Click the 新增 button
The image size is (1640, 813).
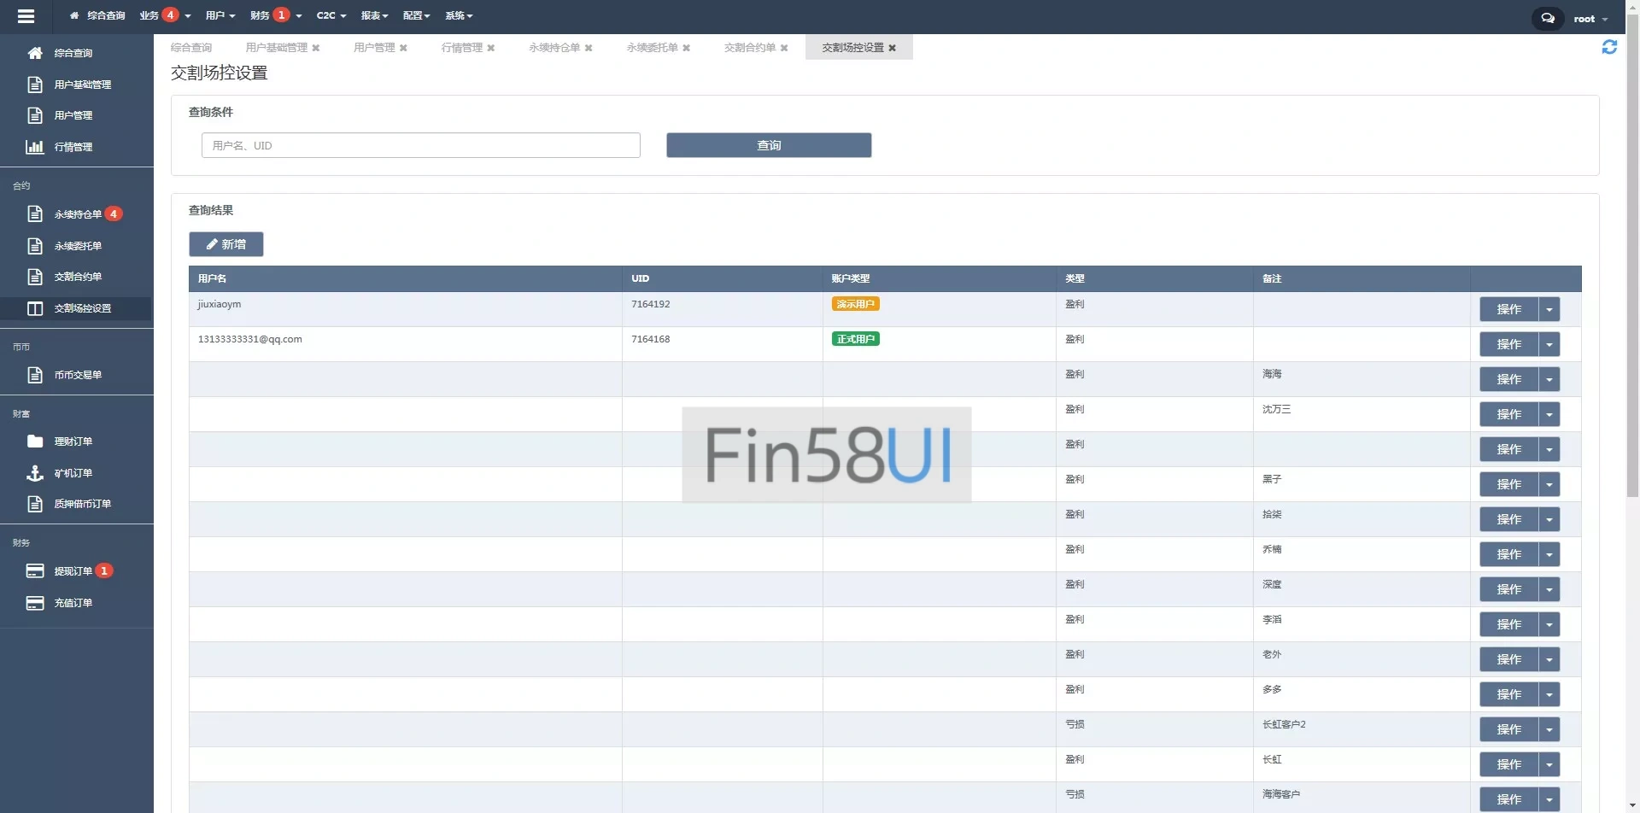point(225,244)
